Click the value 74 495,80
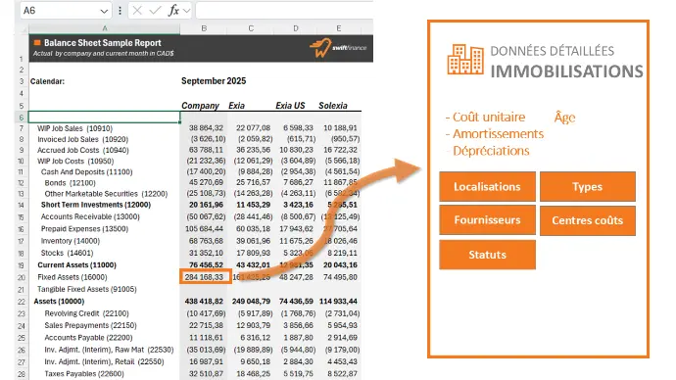This screenshot has width=676, height=380. click(340, 277)
